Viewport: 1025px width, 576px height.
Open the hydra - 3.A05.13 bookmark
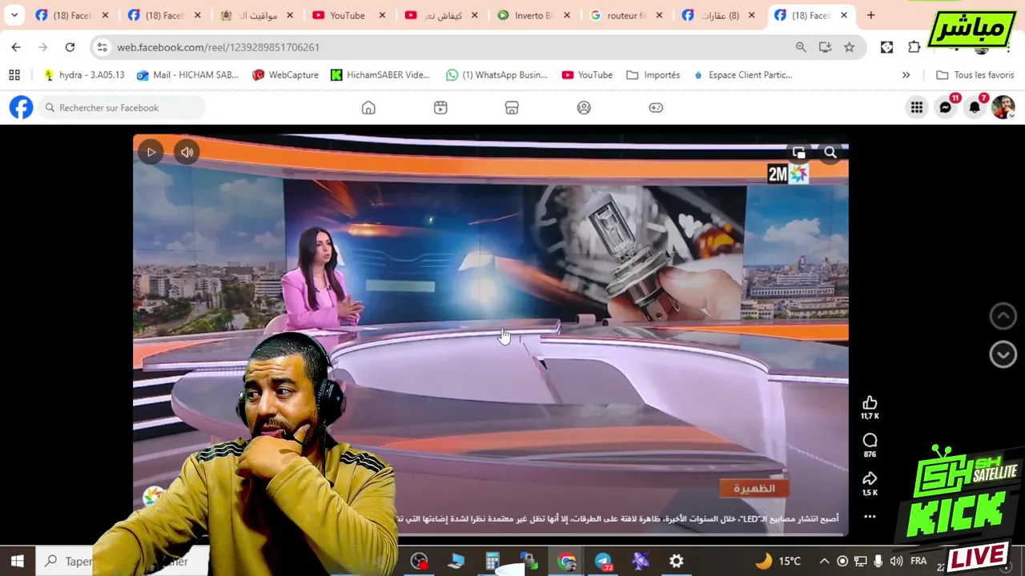point(84,74)
